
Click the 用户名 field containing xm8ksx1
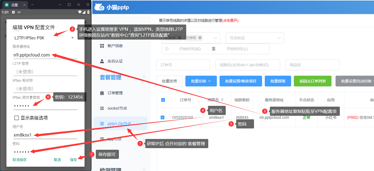tap(45, 135)
